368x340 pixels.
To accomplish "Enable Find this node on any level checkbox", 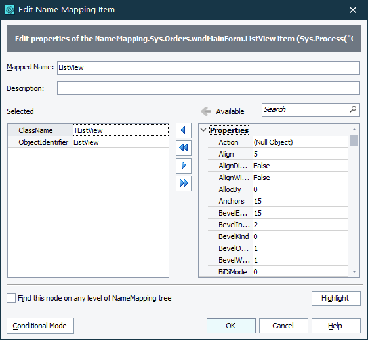I will 11,298.
